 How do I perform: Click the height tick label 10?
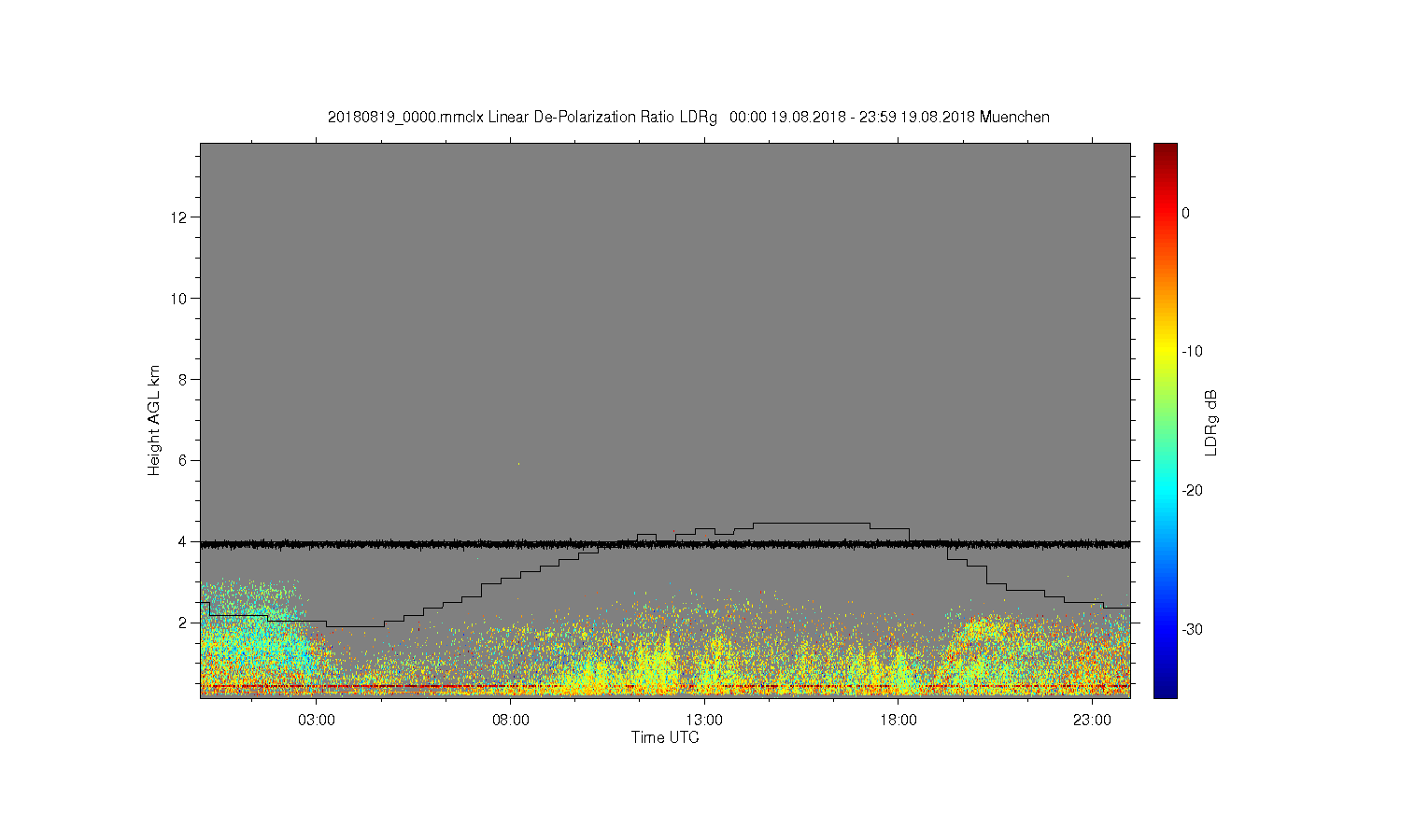coord(179,299)
